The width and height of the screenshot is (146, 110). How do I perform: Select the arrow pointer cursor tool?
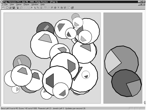(x=28, y=8)
